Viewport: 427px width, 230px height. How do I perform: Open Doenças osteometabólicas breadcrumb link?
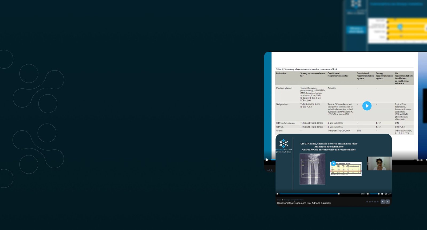click(x=294, y=200)
